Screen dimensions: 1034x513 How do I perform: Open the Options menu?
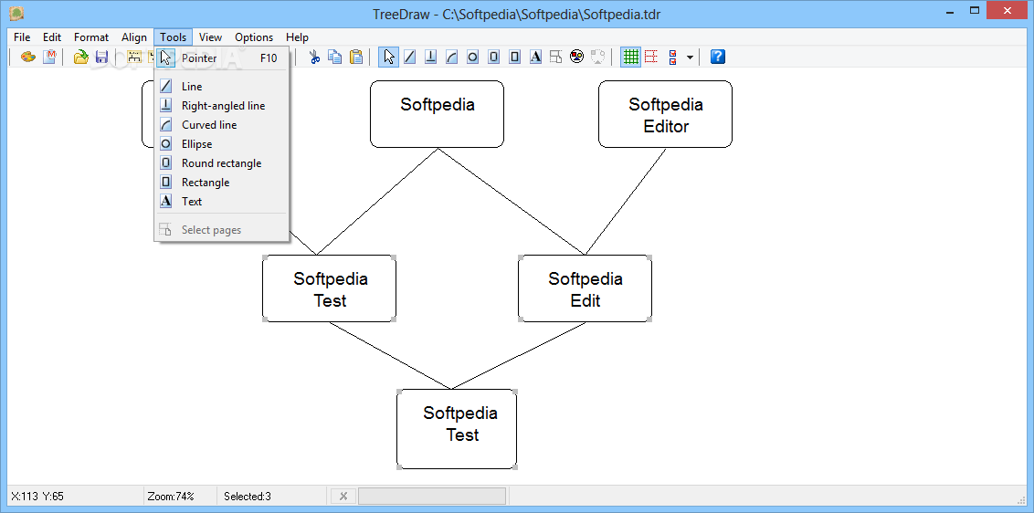(x=254, y=37)
